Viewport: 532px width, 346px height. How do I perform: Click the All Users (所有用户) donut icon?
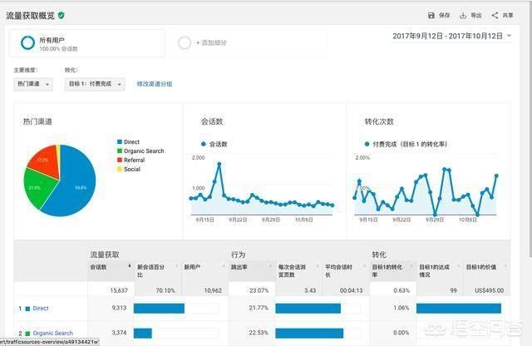point(27,42)
